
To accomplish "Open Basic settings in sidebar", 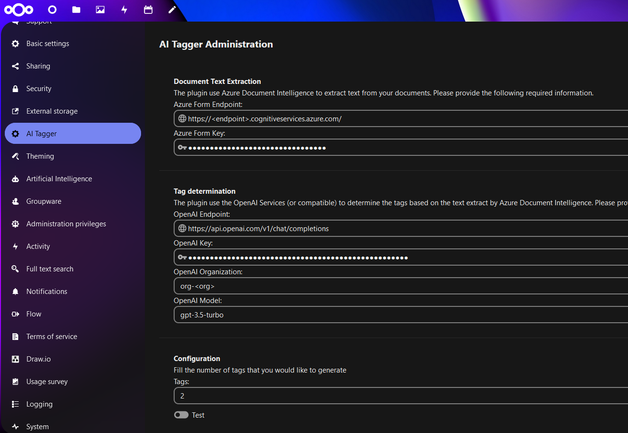I will point(47,44).
